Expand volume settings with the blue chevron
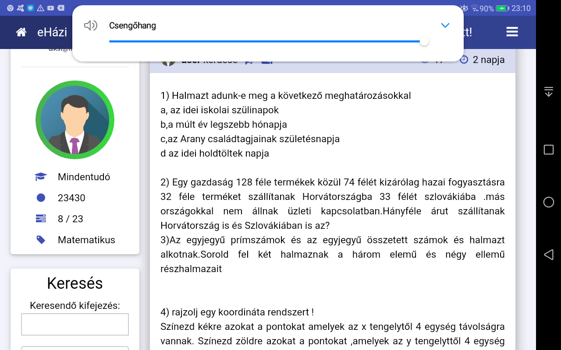561x350 pixels. click(x=445, y=25)
